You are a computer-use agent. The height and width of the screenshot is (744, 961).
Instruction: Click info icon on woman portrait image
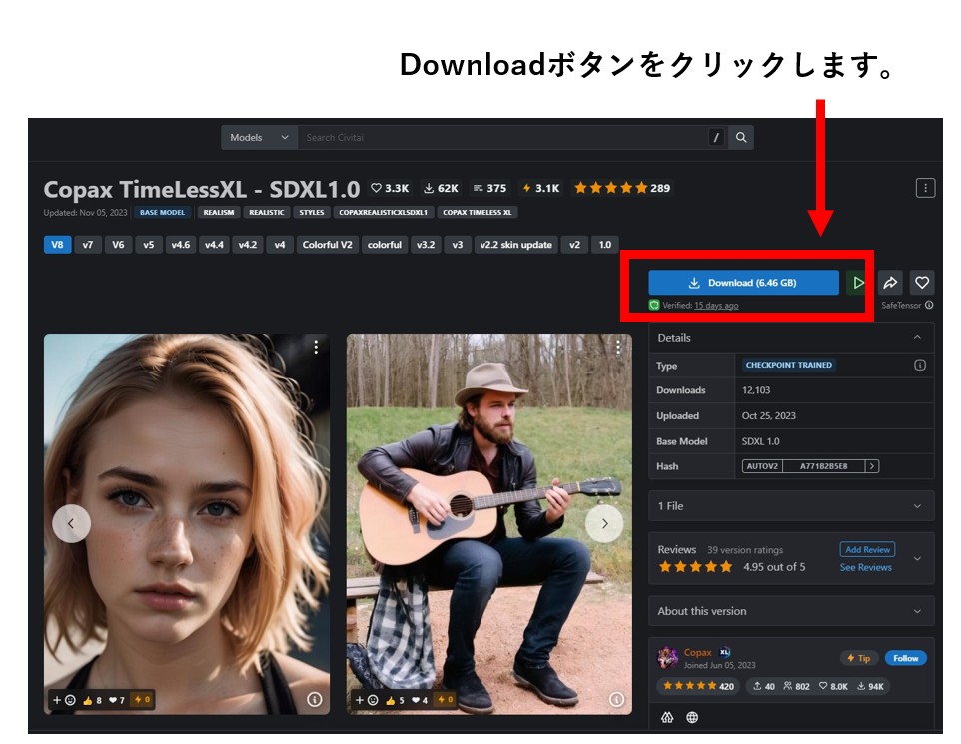point(314,699)
